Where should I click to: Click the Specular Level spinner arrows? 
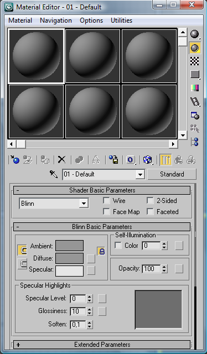[x=90, y=299]
